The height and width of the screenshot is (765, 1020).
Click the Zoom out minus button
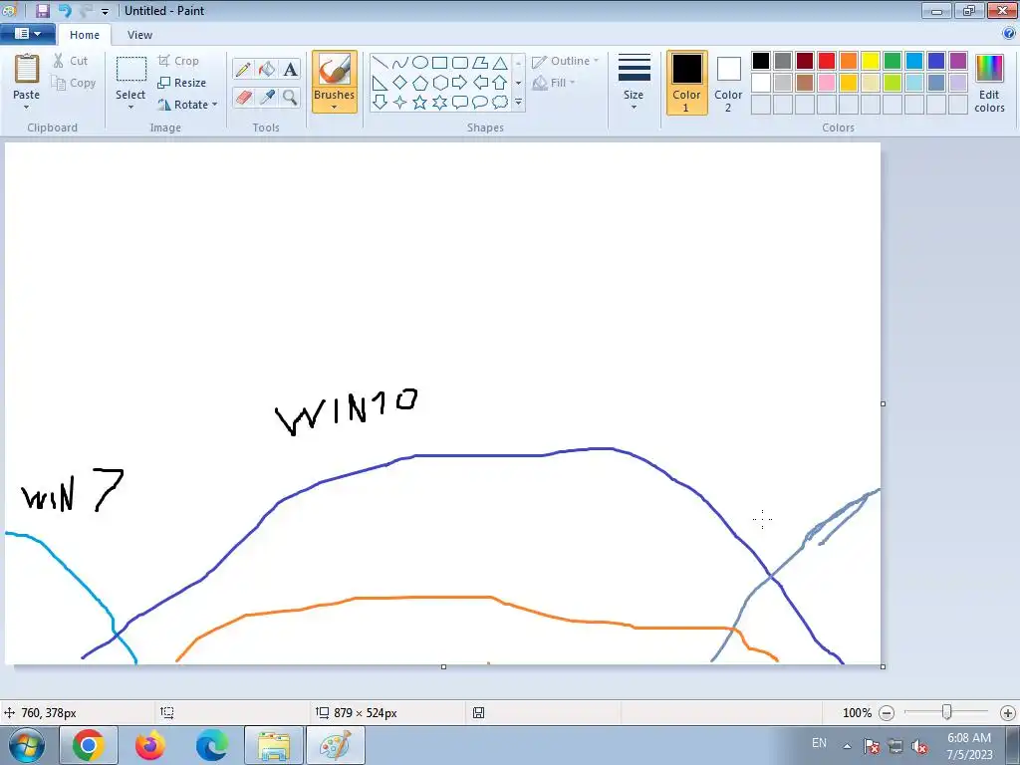click(886, 713)
